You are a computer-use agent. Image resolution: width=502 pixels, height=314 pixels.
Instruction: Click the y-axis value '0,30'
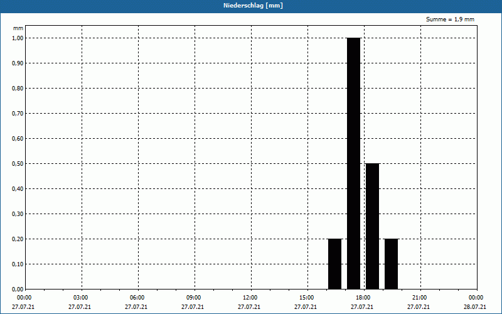18,214
